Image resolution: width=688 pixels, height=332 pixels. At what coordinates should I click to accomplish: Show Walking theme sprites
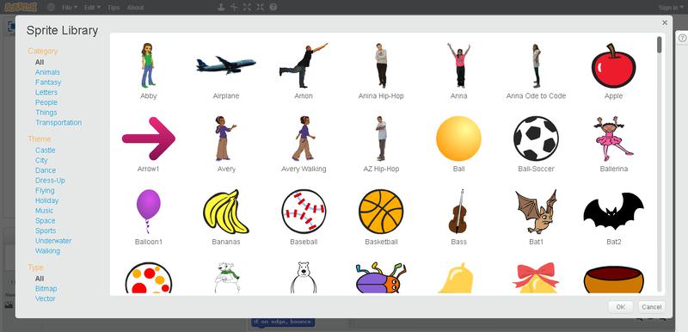coord(47,251)
